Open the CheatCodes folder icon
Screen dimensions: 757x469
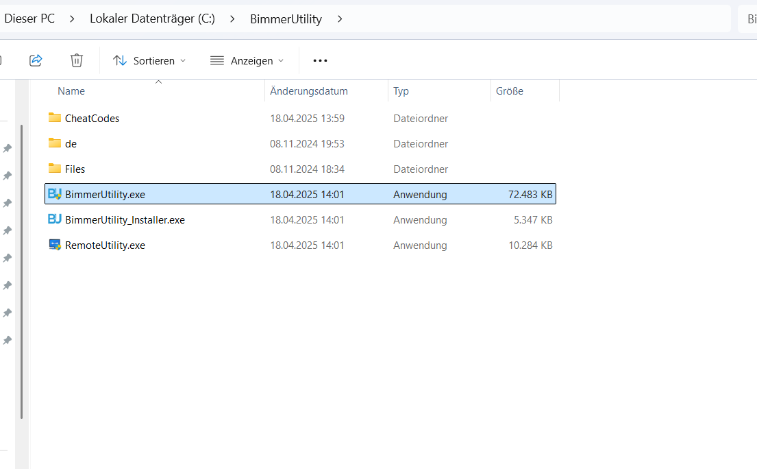pyautogui.click(x=55, y=118)
